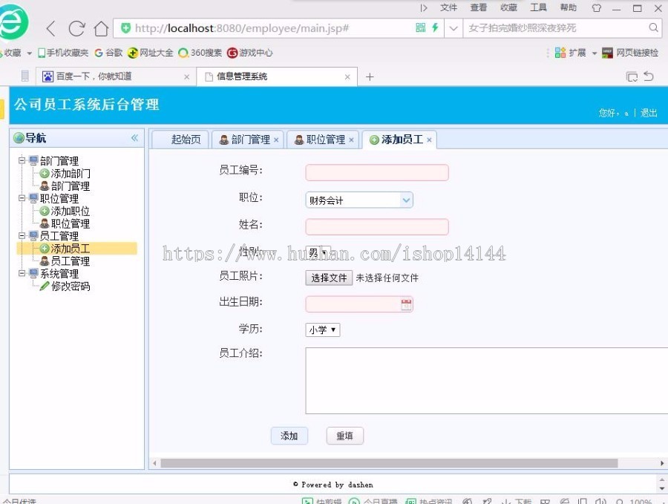Image resolution: width=668 pixels, height=504 pixels.
Task: Close the 添加员工 panel tab
Action: (x=429, y=140)
